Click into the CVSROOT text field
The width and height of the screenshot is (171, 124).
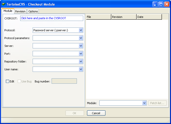pyautogui.click(x=52, y=18)
